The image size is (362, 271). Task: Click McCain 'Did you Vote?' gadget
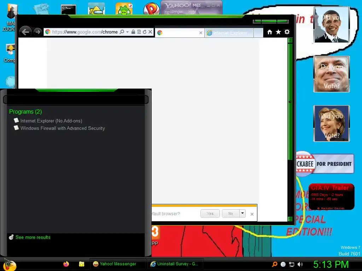[332, 74]
